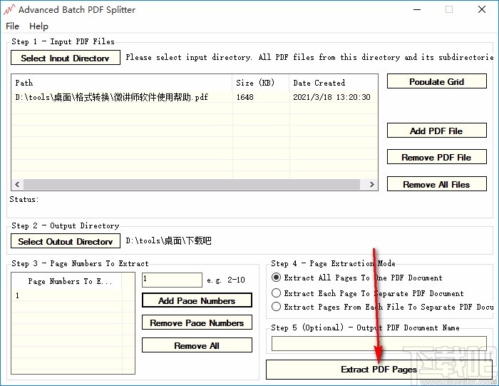Click the Populate Grid button

click(436, 81)
